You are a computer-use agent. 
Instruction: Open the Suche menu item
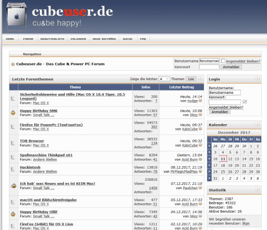click(128, 39)
